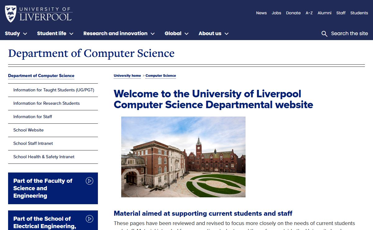Expand the Student life menu chevron
The image size is (373, 230).
pos(71,34)
